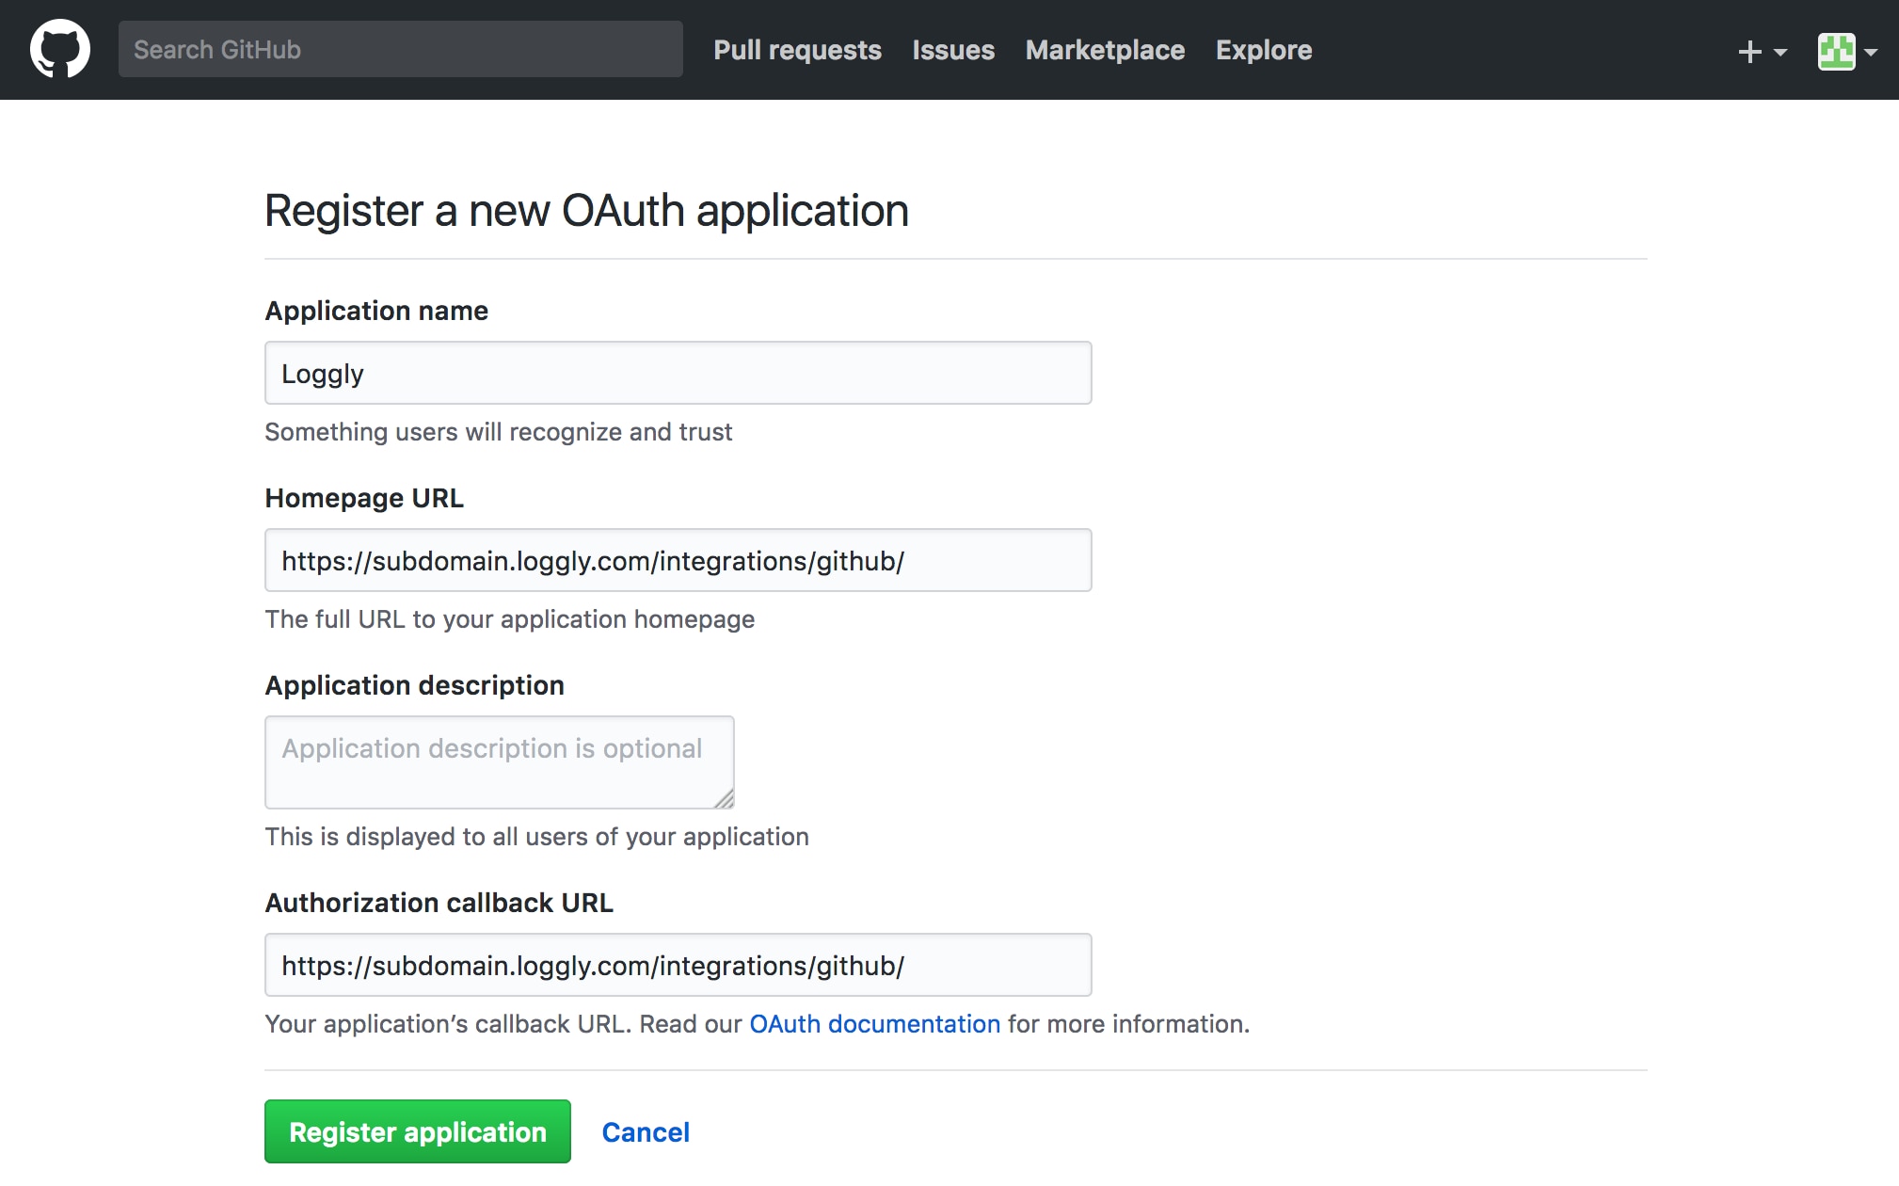Click the Application description label

414,685
